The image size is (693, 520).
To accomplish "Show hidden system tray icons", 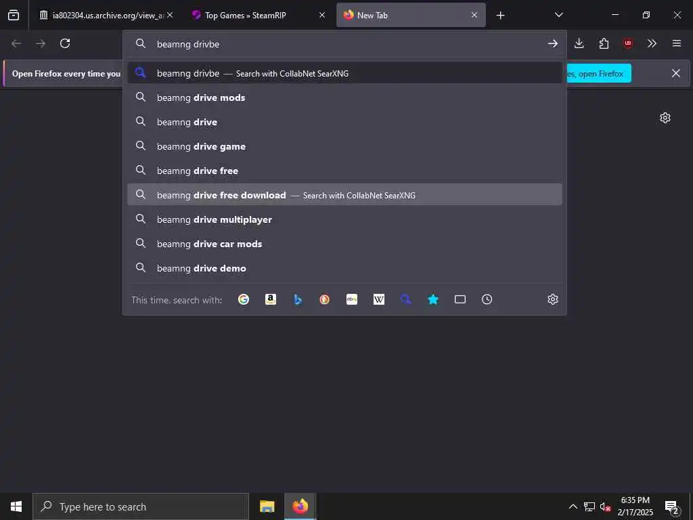I will (573, 506).
